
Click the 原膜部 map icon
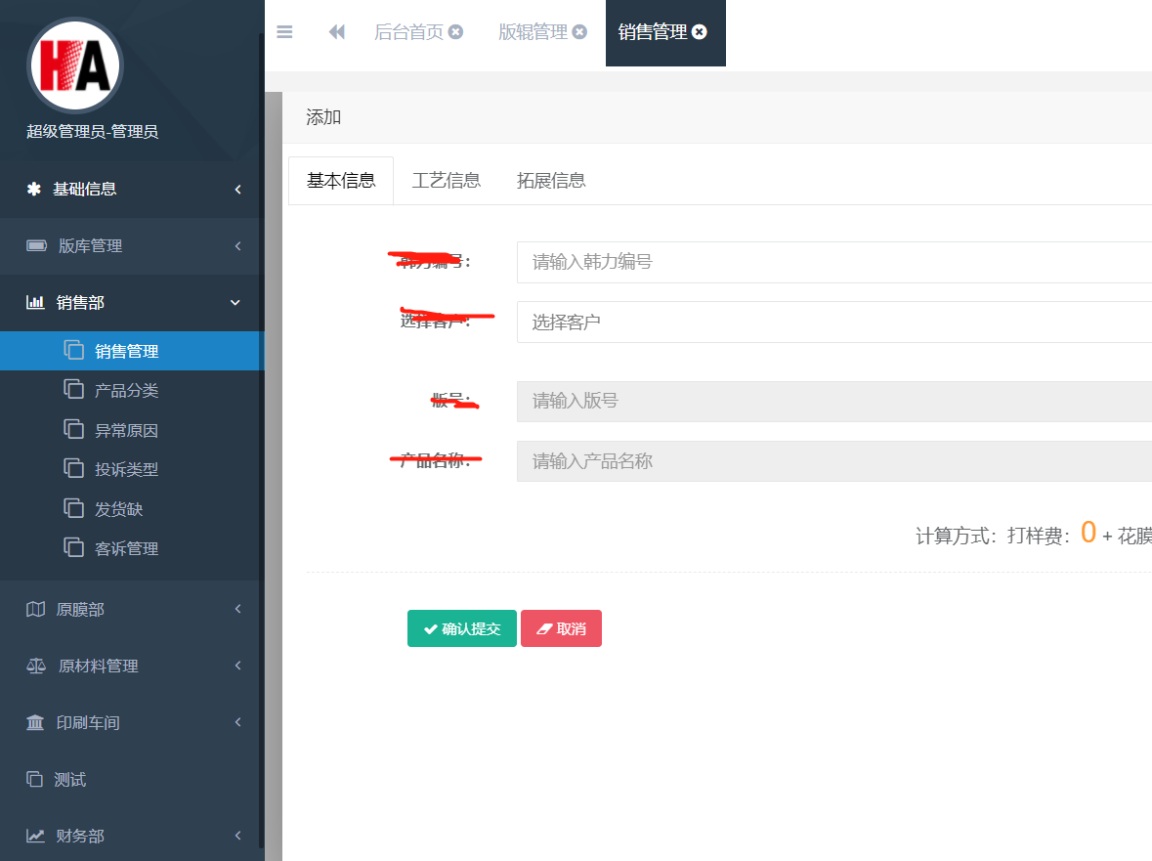(x=36, y=610)
